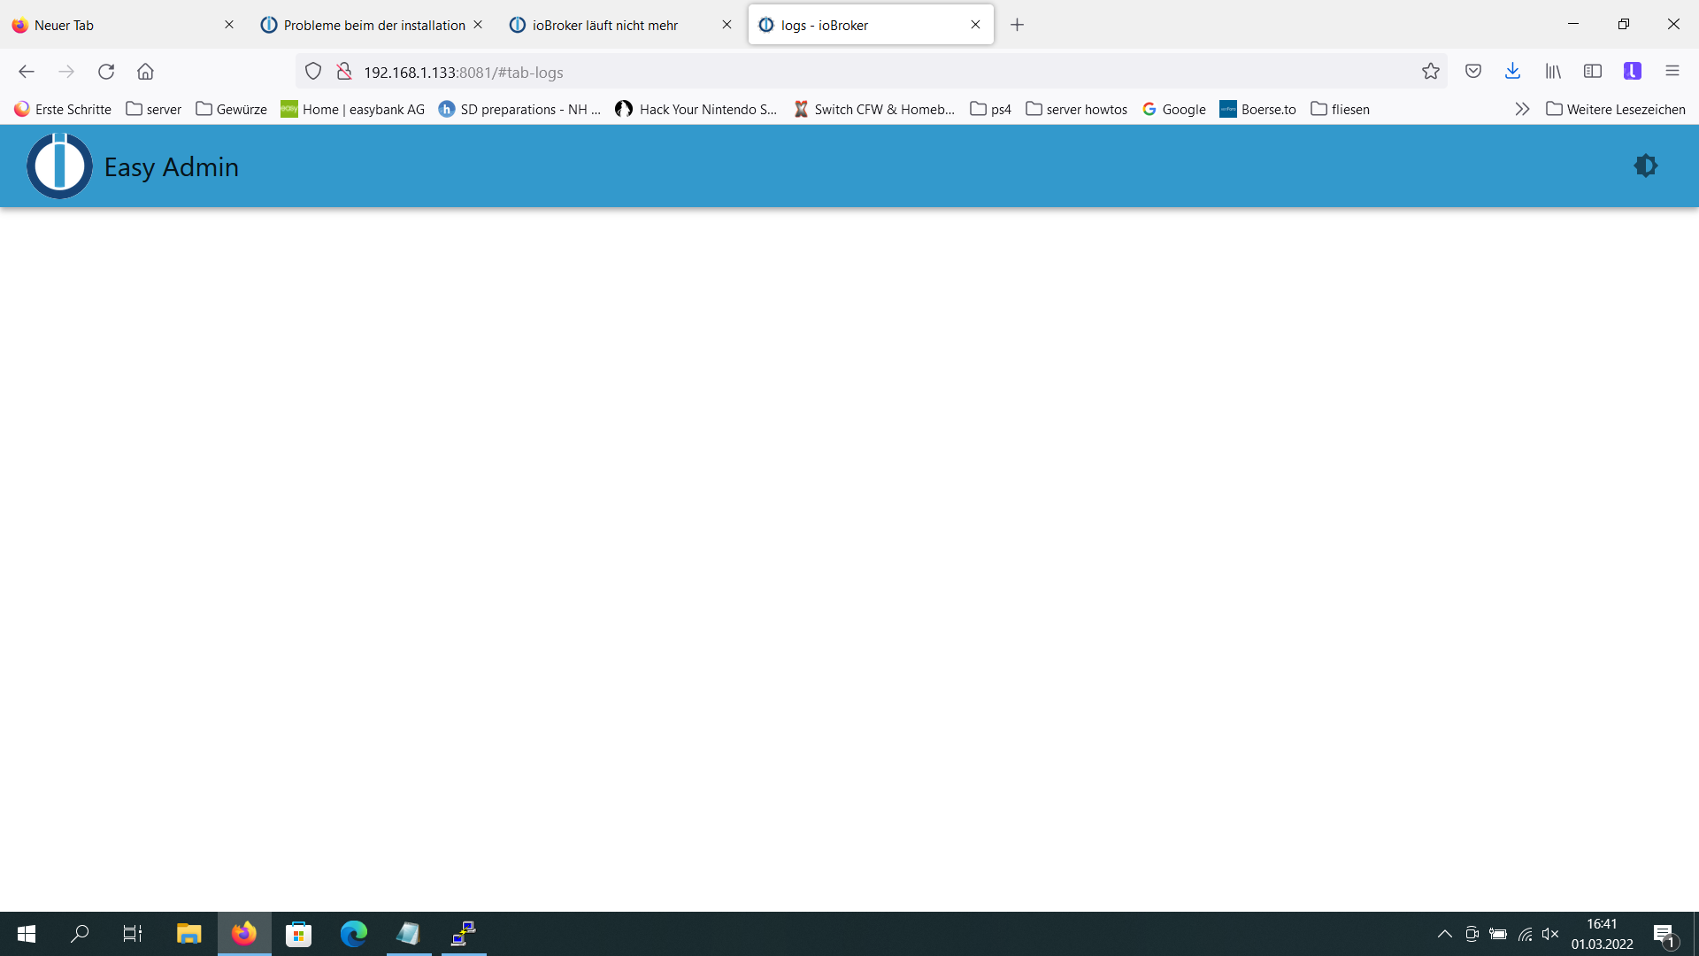Open a new tab with plus button
The image size is (1699, 956).
point(1017,25)
